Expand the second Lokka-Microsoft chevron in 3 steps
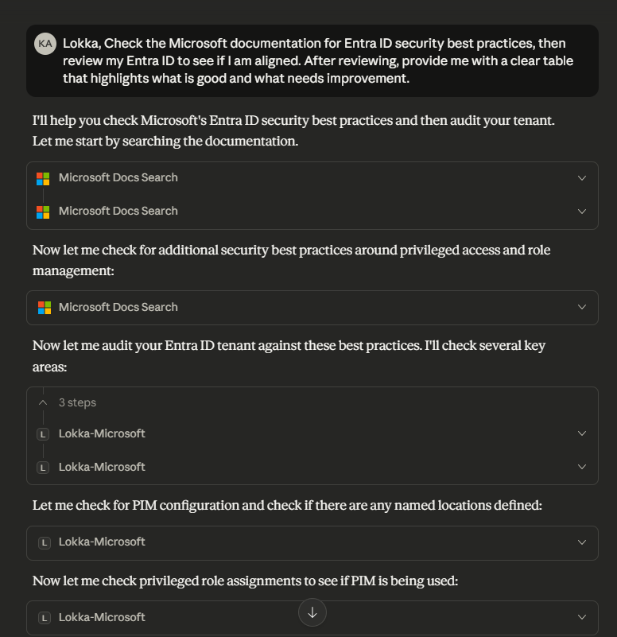Viewport: 617px width, 637px height. click(x=582, y=467)
